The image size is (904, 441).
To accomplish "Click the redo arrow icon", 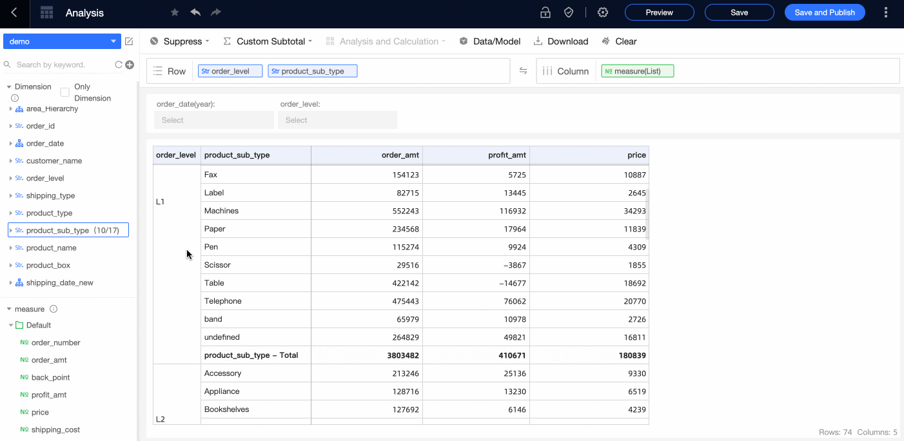I will (216, 13).
